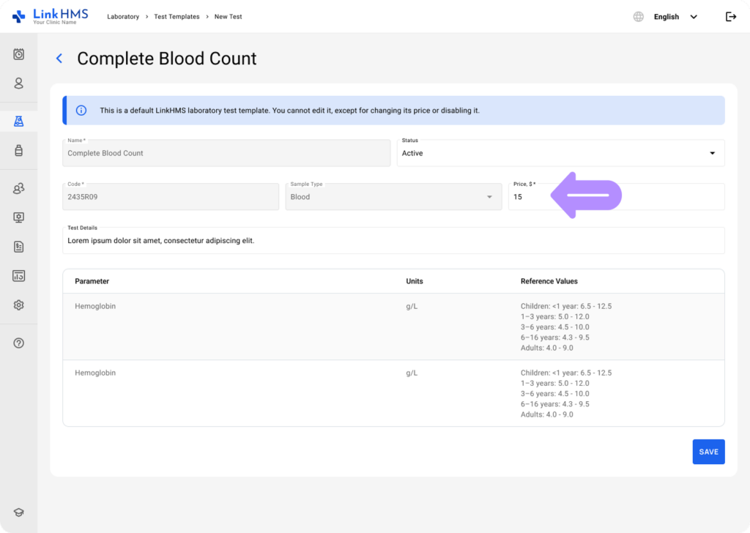This screenshot has height=533, width=750.
Task: Open the Laboratory flask section in sidebar
Action: point(18,120)
